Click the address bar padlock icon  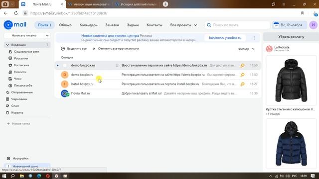click(x=25, y=13)
